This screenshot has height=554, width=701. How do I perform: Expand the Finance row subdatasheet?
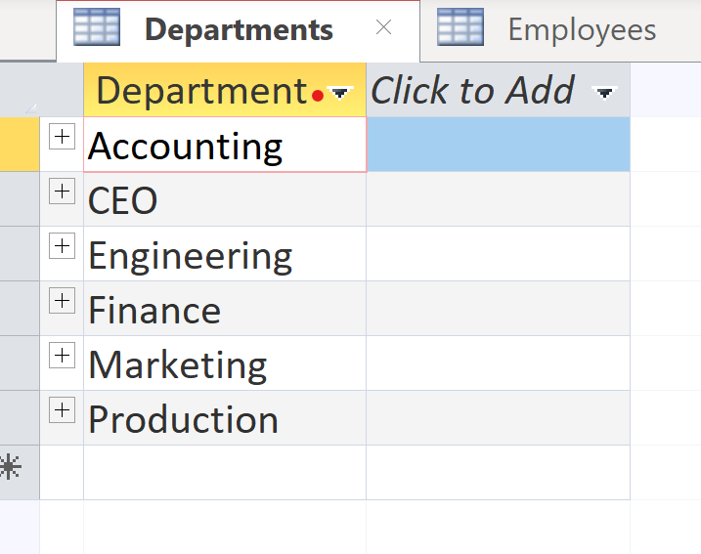tap(62, 301)
